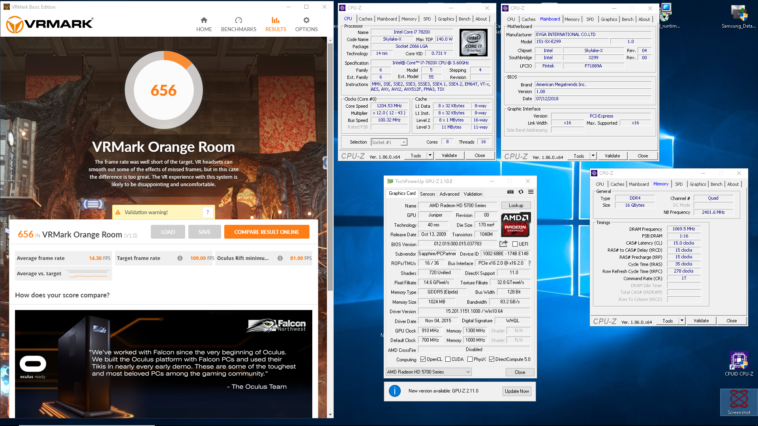The height and width of the screenshot is (426, 758).
Task: Show info for Oculus Rift minimum
Action: coord(280,258)
